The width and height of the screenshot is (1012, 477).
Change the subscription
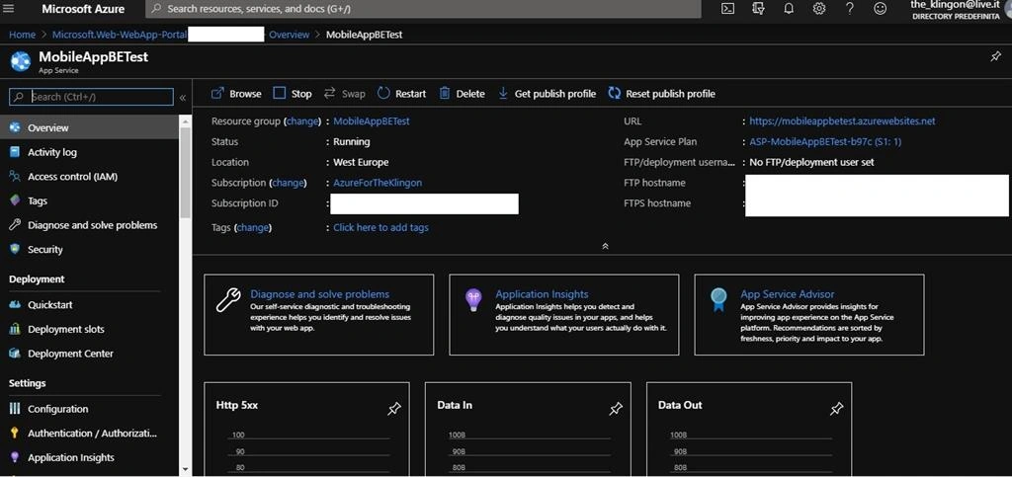(288, 183)
